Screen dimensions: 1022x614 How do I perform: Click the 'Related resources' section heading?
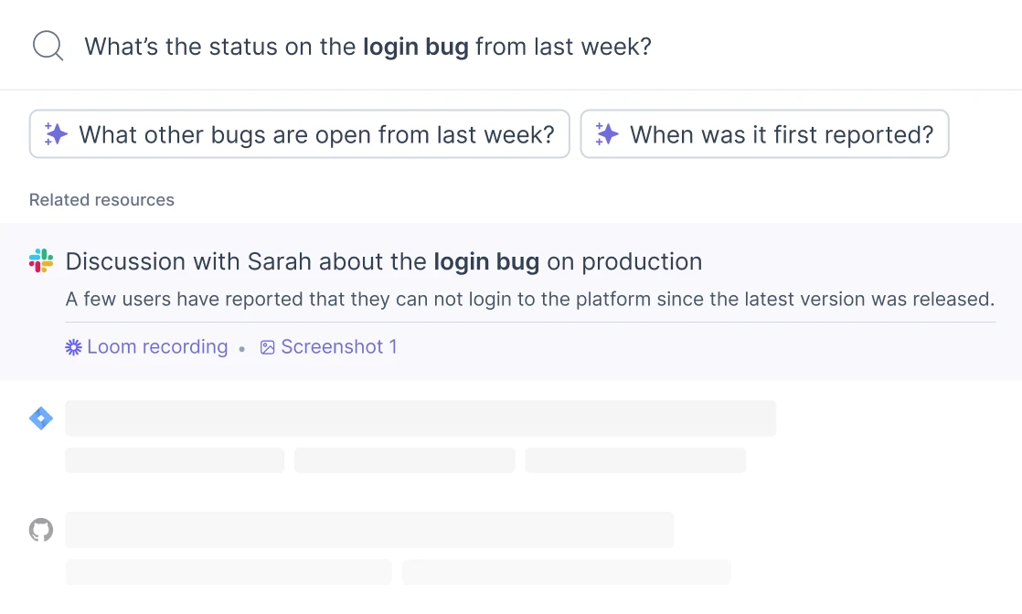[x=101, y=199]
